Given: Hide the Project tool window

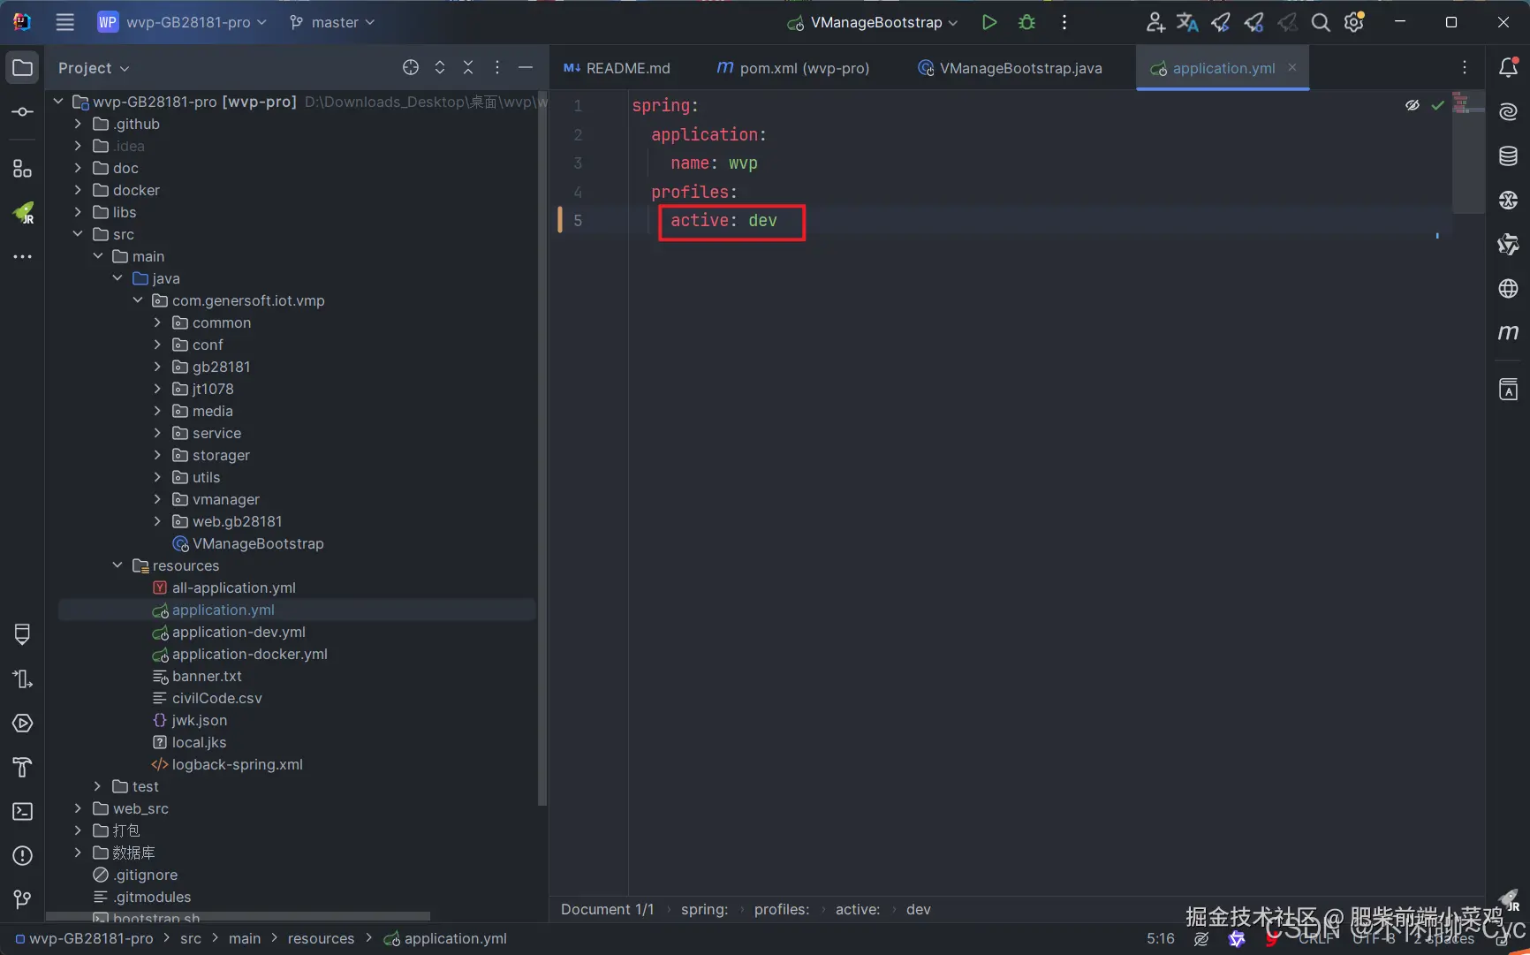Looking at the screenshot, I should (526, 68).
